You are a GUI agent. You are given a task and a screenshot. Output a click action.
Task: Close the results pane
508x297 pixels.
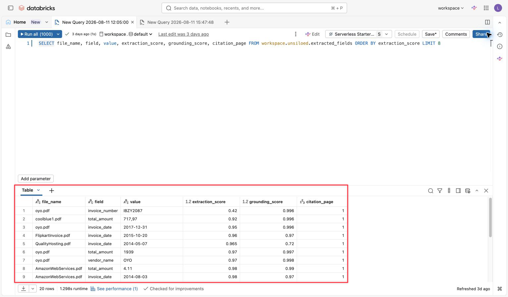(x=486, y=191)
